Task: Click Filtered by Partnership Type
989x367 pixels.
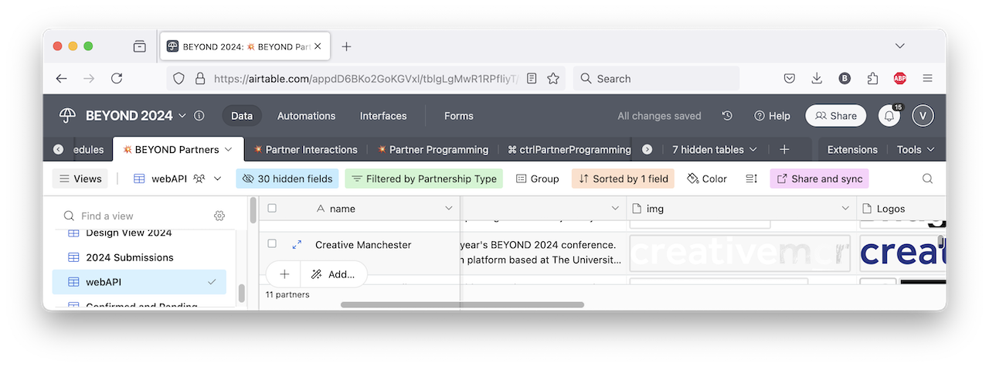Action: click(x=423, y=178)
